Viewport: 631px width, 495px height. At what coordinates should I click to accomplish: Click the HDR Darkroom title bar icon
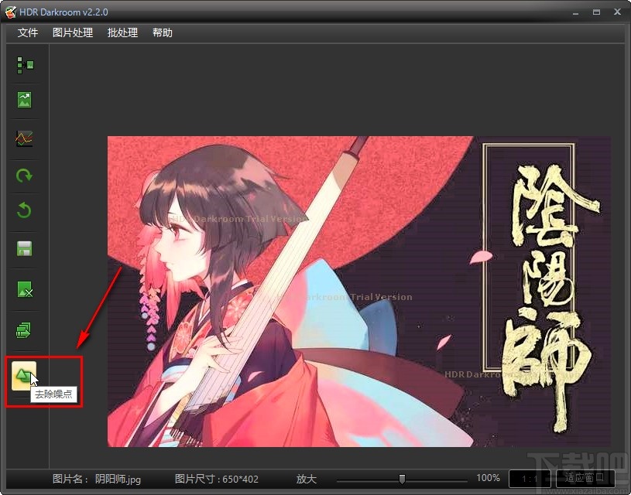pyautogui.click(x=11, y=12)
